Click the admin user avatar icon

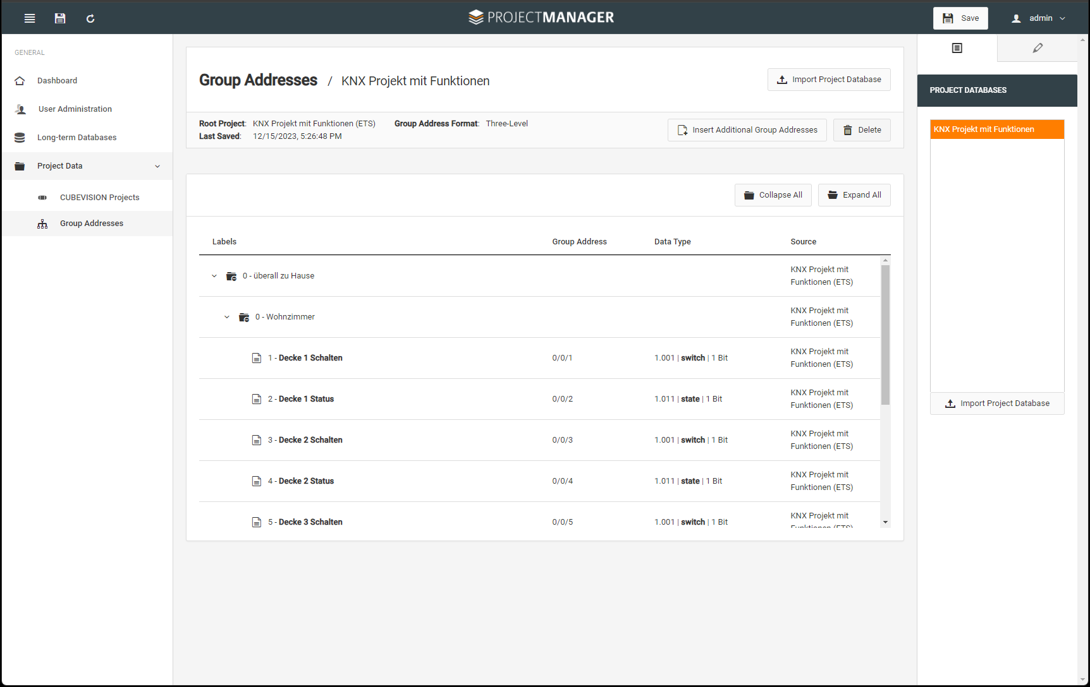coord(1016,18)
